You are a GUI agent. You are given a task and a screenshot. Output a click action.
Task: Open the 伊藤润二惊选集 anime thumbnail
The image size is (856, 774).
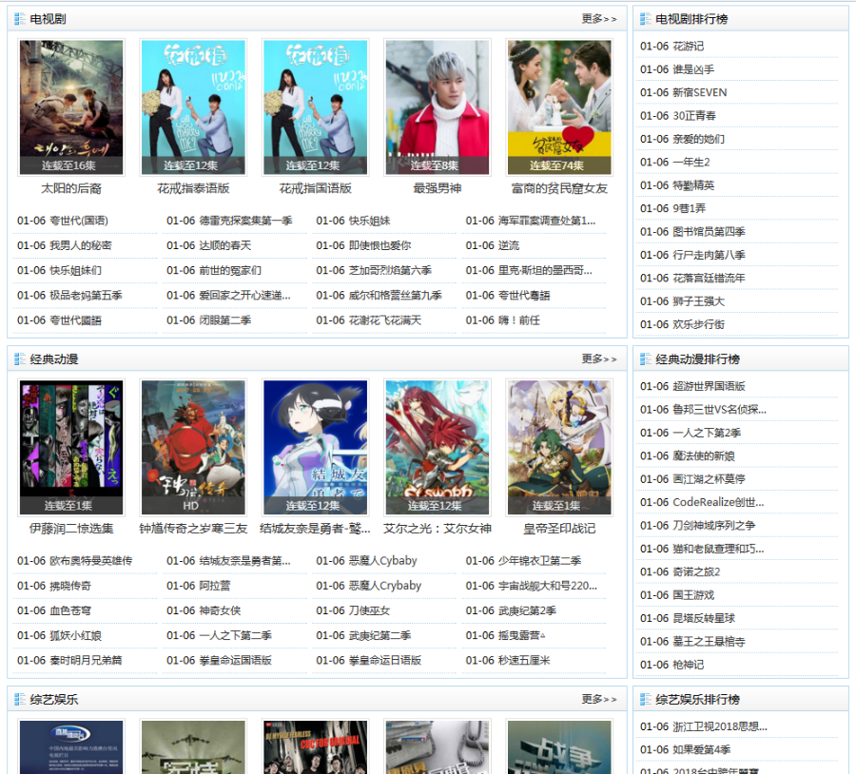click(x=71, y=445)
